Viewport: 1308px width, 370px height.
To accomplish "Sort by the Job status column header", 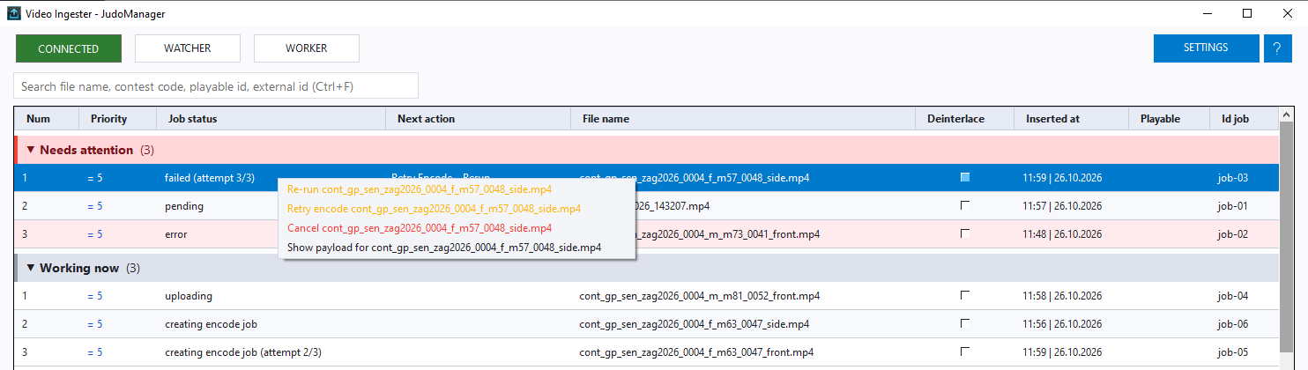I will pos(271,119).
